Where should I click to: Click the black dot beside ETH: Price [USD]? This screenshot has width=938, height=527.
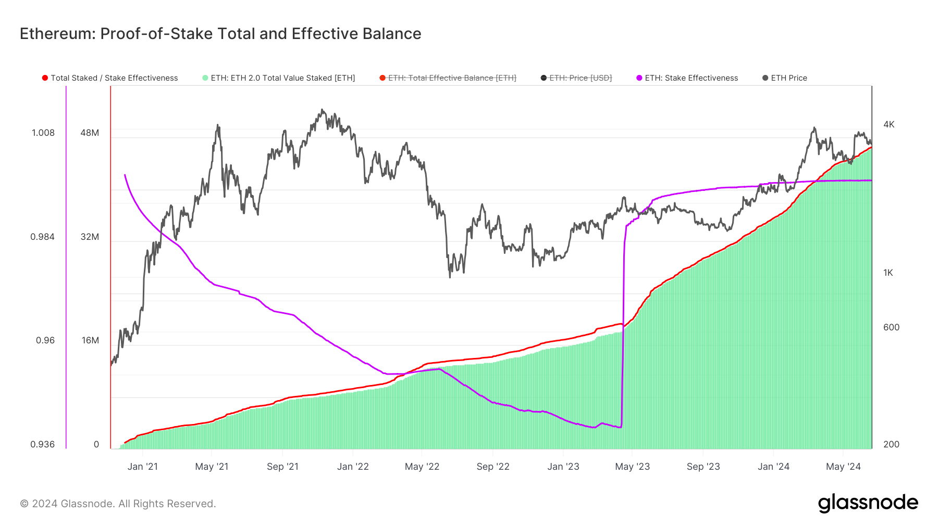544,78
